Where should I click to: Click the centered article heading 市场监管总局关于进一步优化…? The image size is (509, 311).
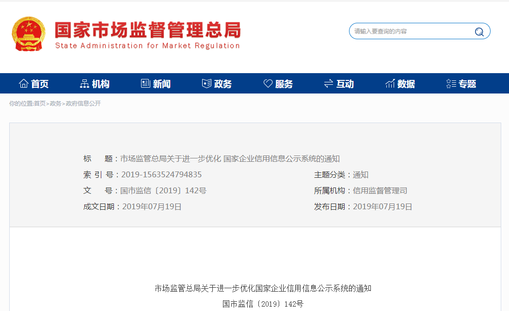click(x=263, y=288)
